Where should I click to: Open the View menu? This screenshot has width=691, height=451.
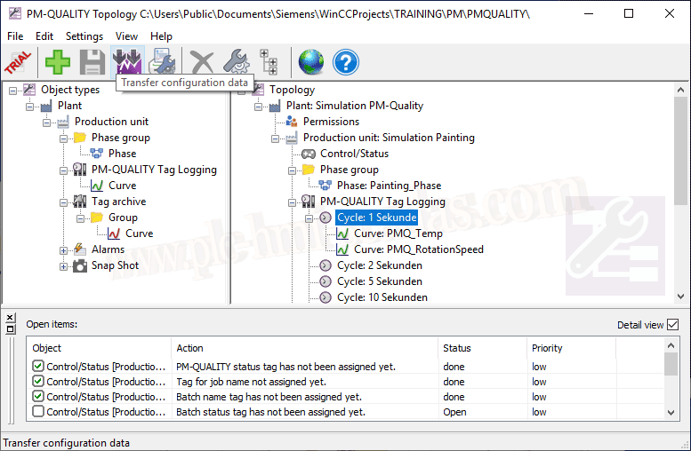click(126, 36)
